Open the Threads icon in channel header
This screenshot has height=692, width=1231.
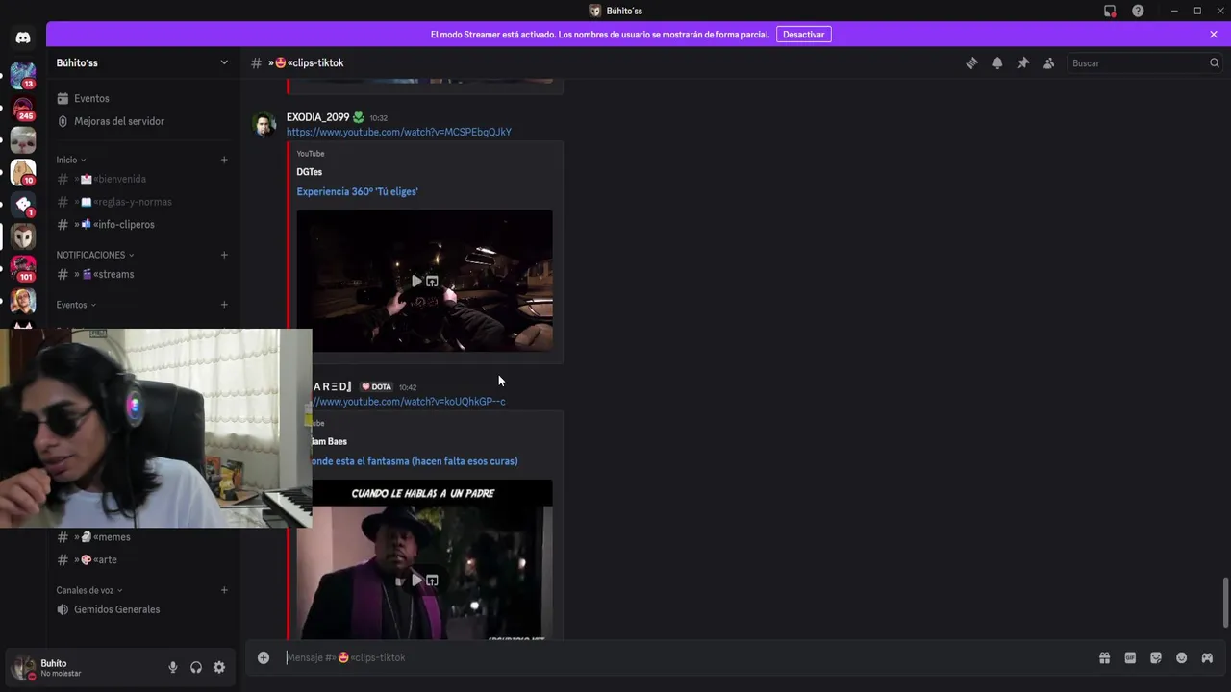click(971, 63)
